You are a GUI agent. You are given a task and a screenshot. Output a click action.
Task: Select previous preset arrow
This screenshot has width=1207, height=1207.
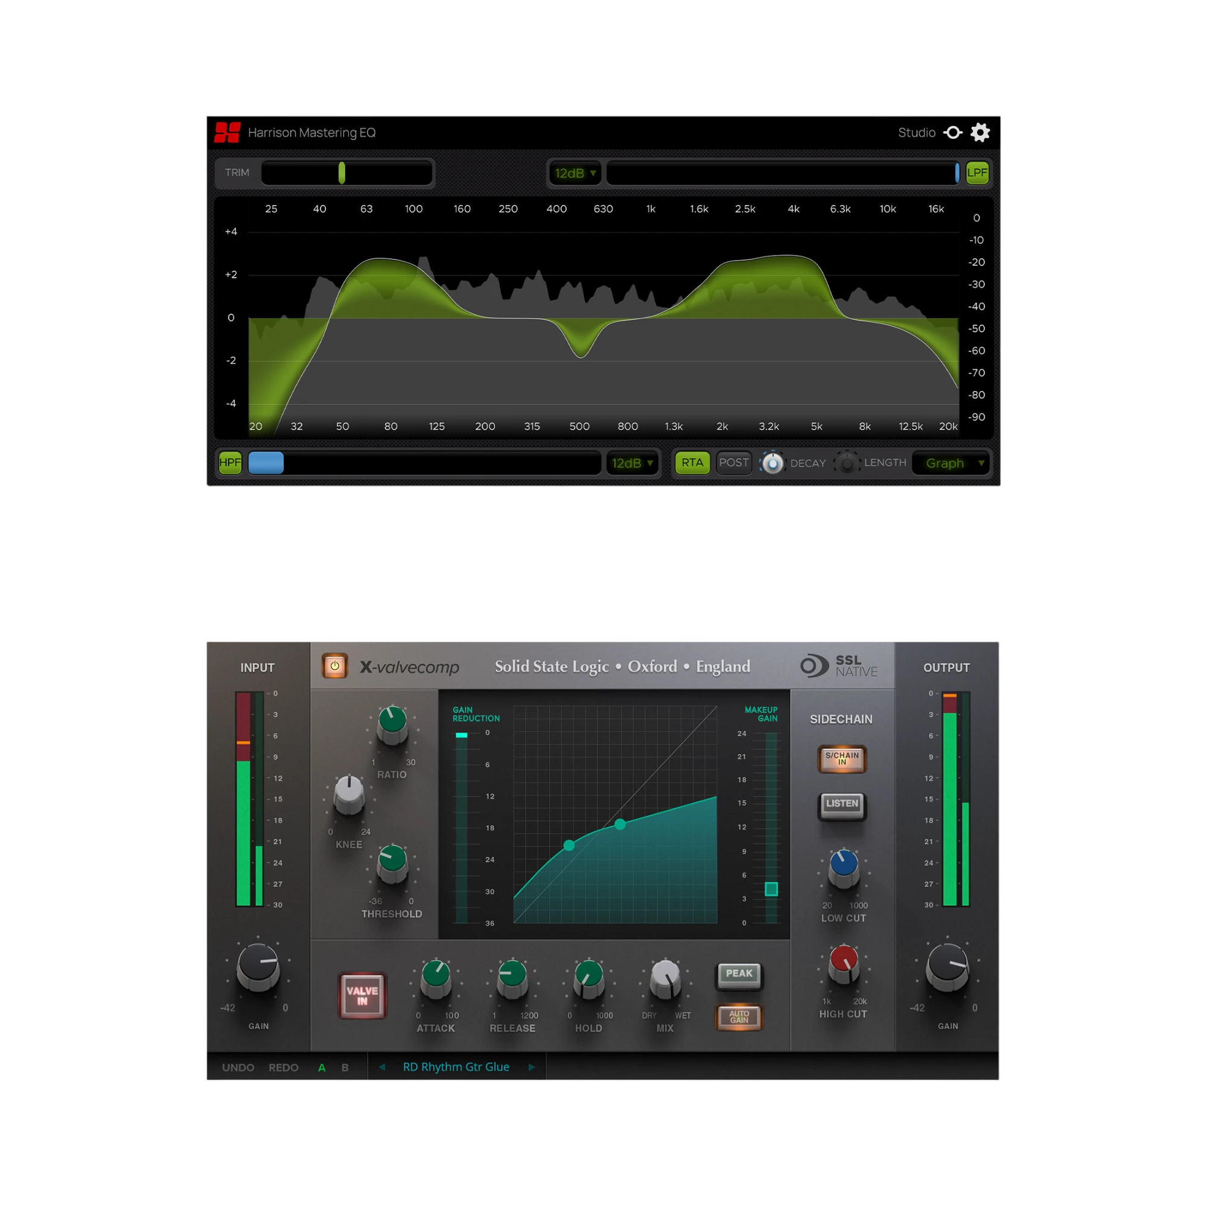[382, 1067]
